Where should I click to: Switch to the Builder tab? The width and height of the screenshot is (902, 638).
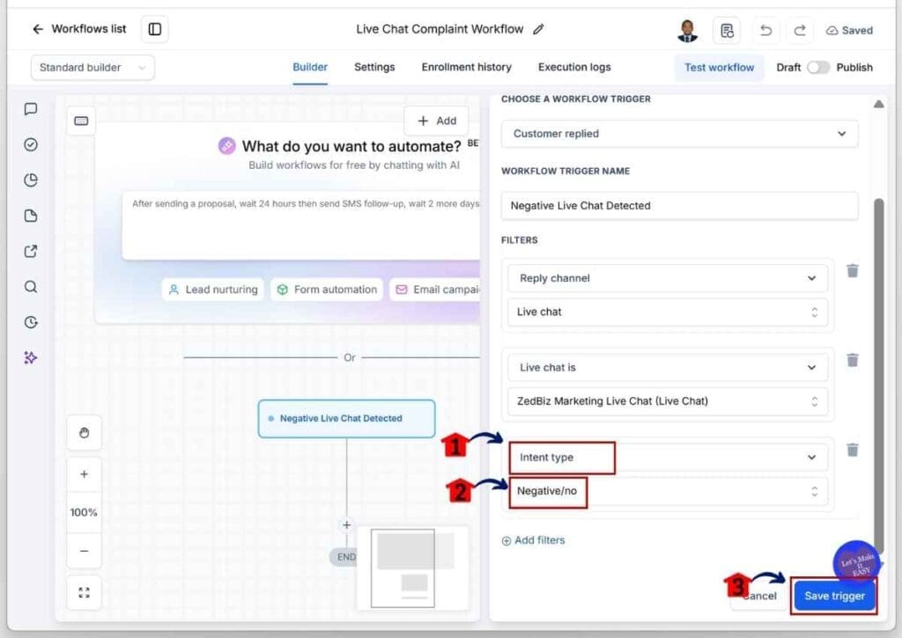[310, 67]
